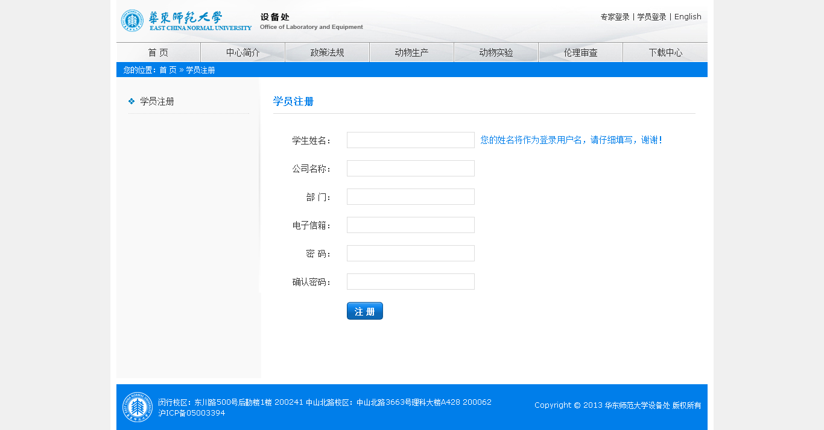Image resolution: width=824 pixels, height=430 pixels.
Task: Click the diamond bullet beside 学员注册 in sidebar
Action: (132, 101)
